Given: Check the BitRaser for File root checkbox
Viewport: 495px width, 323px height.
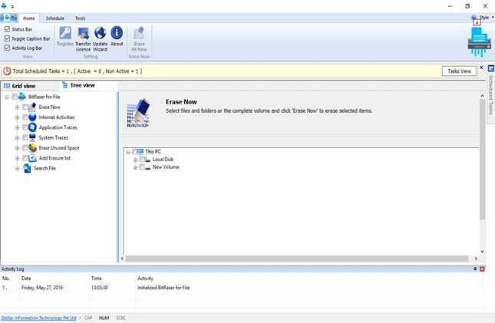Looking at the screenshot, I should [15, 97].
